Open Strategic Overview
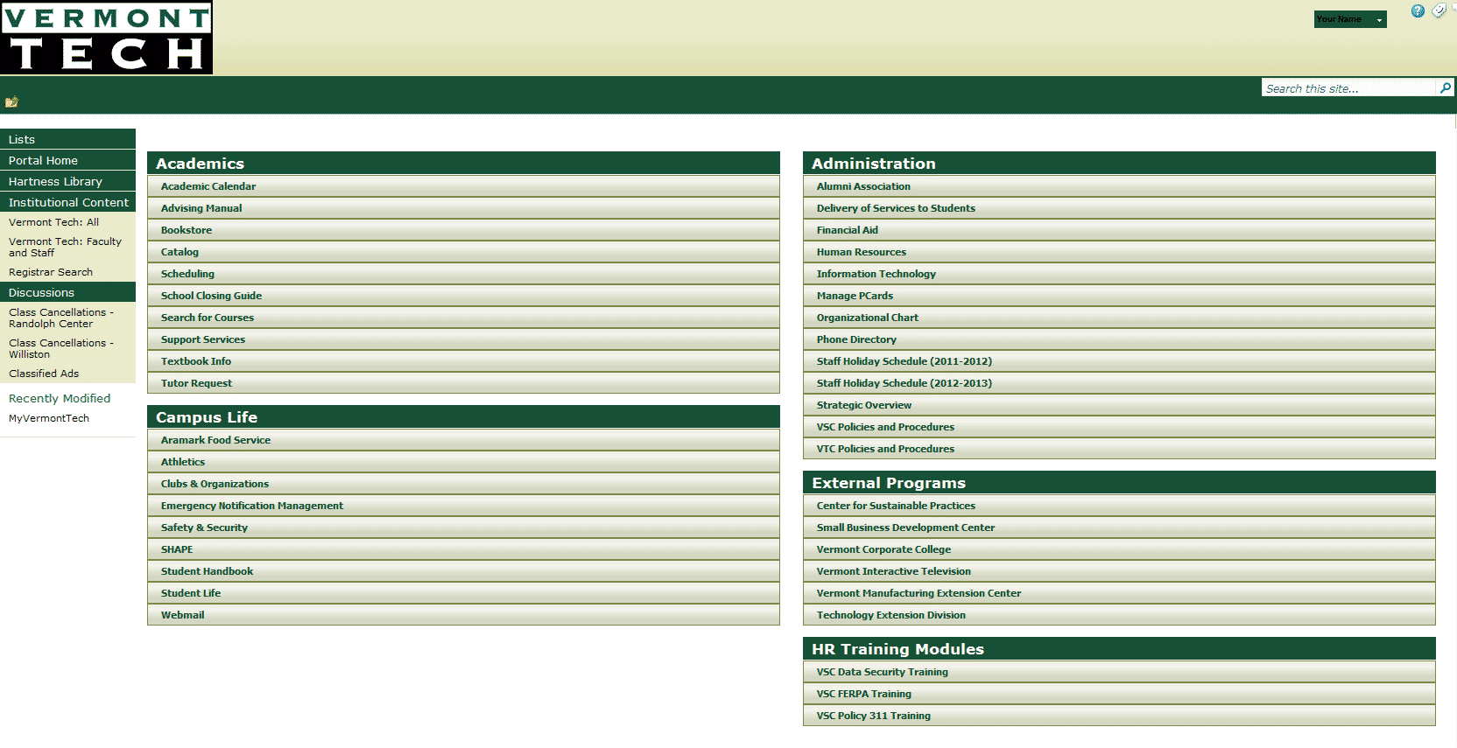The height and width of the screenshot is (748, 1457). [1119, 405]
